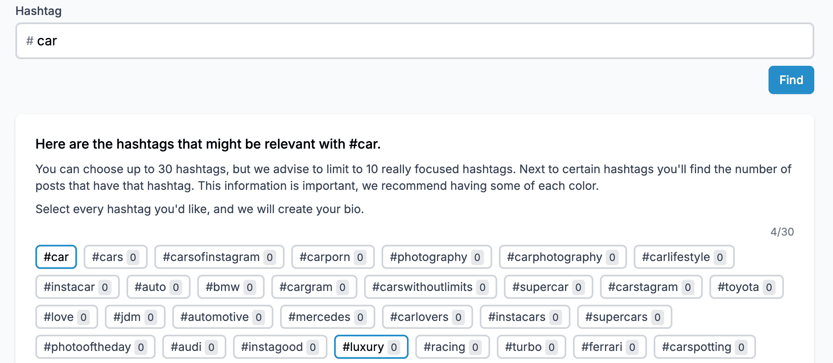
Task: Select the #photography hashtag
Action: pyautogui.click(x=436, y=257)
